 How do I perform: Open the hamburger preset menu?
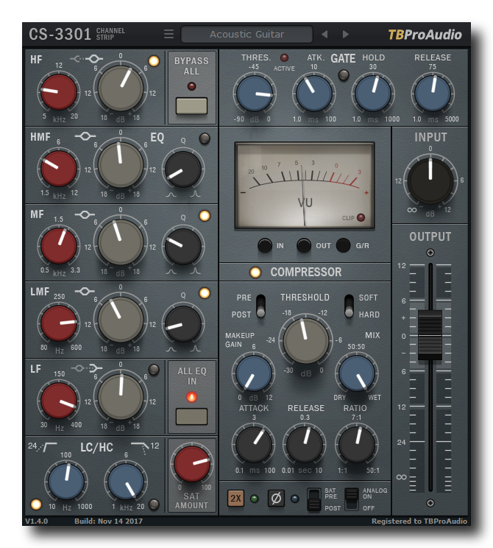pos(169,34)
